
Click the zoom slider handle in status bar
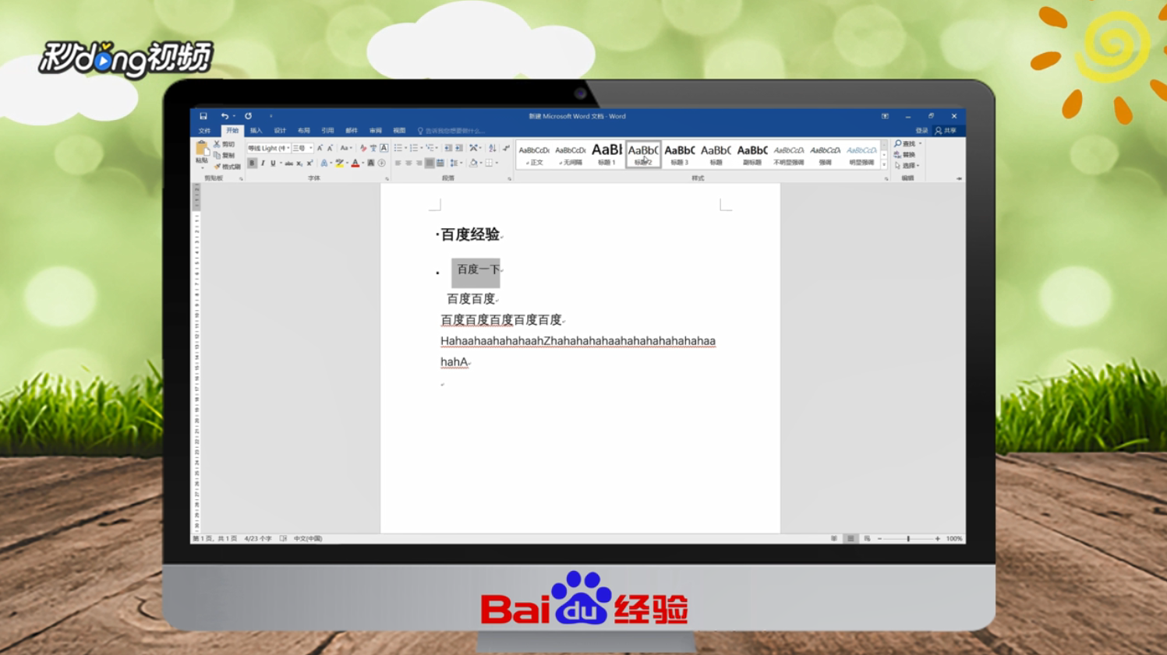pyautogui.click(x=908, y=538)
